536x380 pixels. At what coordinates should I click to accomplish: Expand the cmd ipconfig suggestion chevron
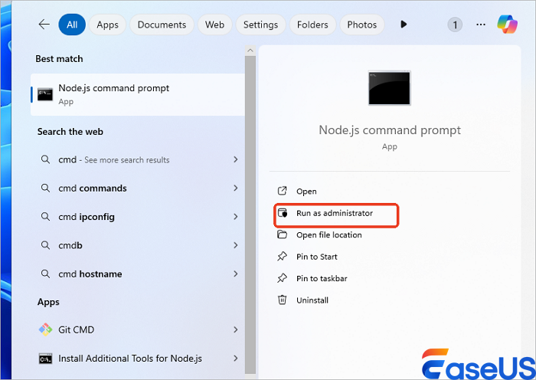tap(236, 217)
